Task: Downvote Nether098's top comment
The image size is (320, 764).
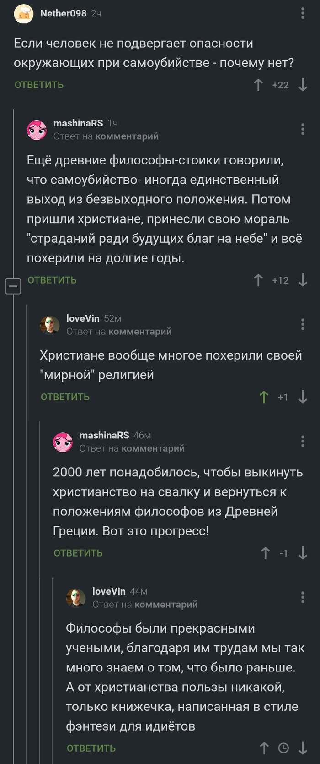Action: (x=303, y=85)
